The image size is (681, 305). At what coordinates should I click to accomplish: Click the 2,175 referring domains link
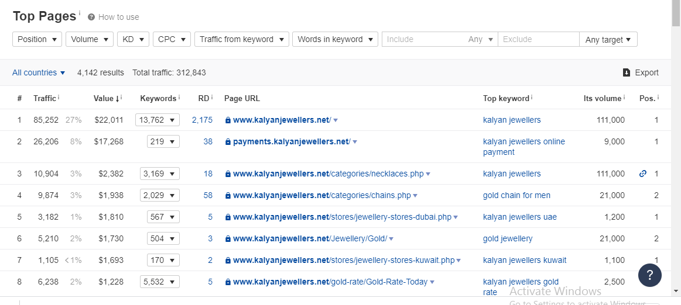[x=202, y=120]
